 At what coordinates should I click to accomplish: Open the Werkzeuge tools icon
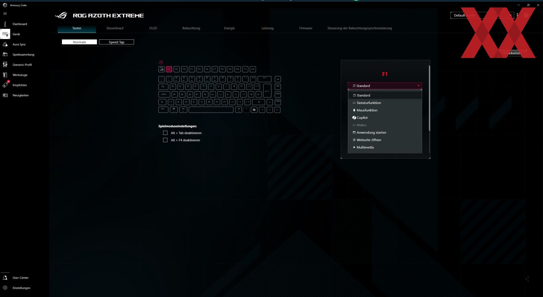click(5, 75)
